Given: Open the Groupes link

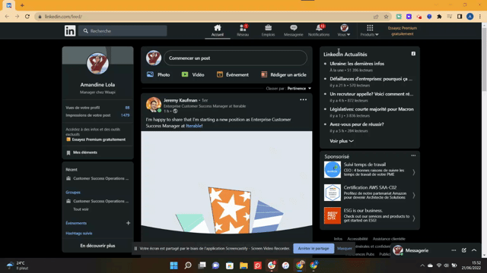Looking at the screenshot, I should 73,192.
